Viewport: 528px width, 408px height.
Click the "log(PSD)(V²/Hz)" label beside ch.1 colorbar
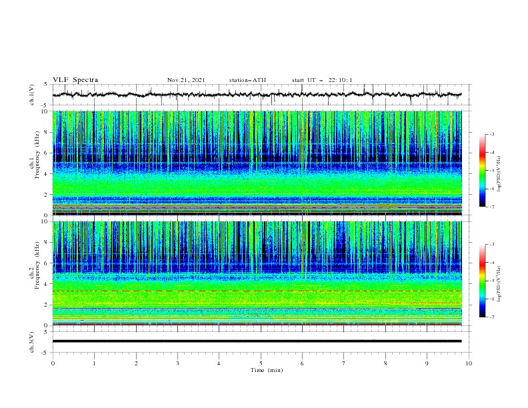tap(499, 174)
